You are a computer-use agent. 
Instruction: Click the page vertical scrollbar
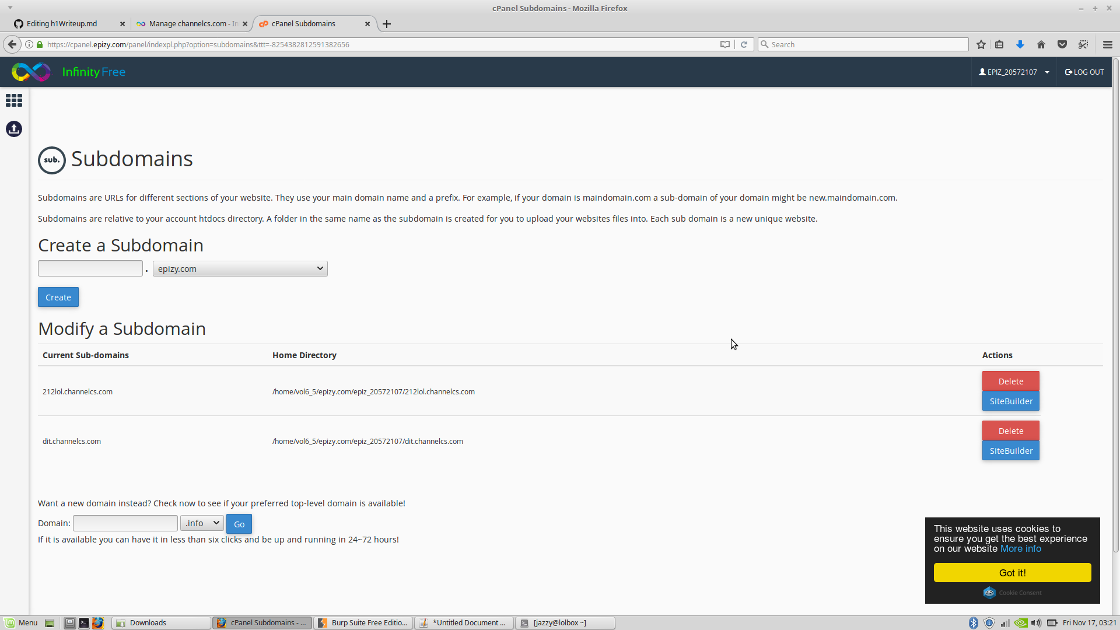pyautogui.click(x=1116, y=305)
